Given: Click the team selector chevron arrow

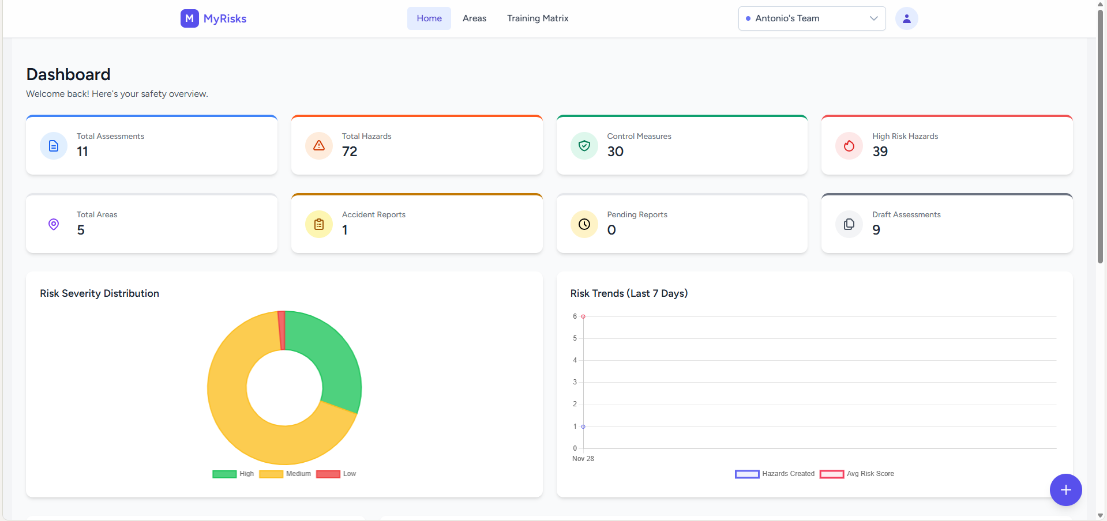Looking at the screenshot, I should pos(873,18).
